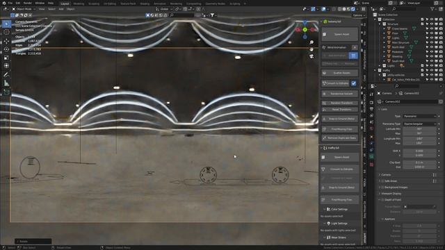Toggle the Background Images checkbox
This screenshot has width=445, height=250.
click(x=382, y=187)
